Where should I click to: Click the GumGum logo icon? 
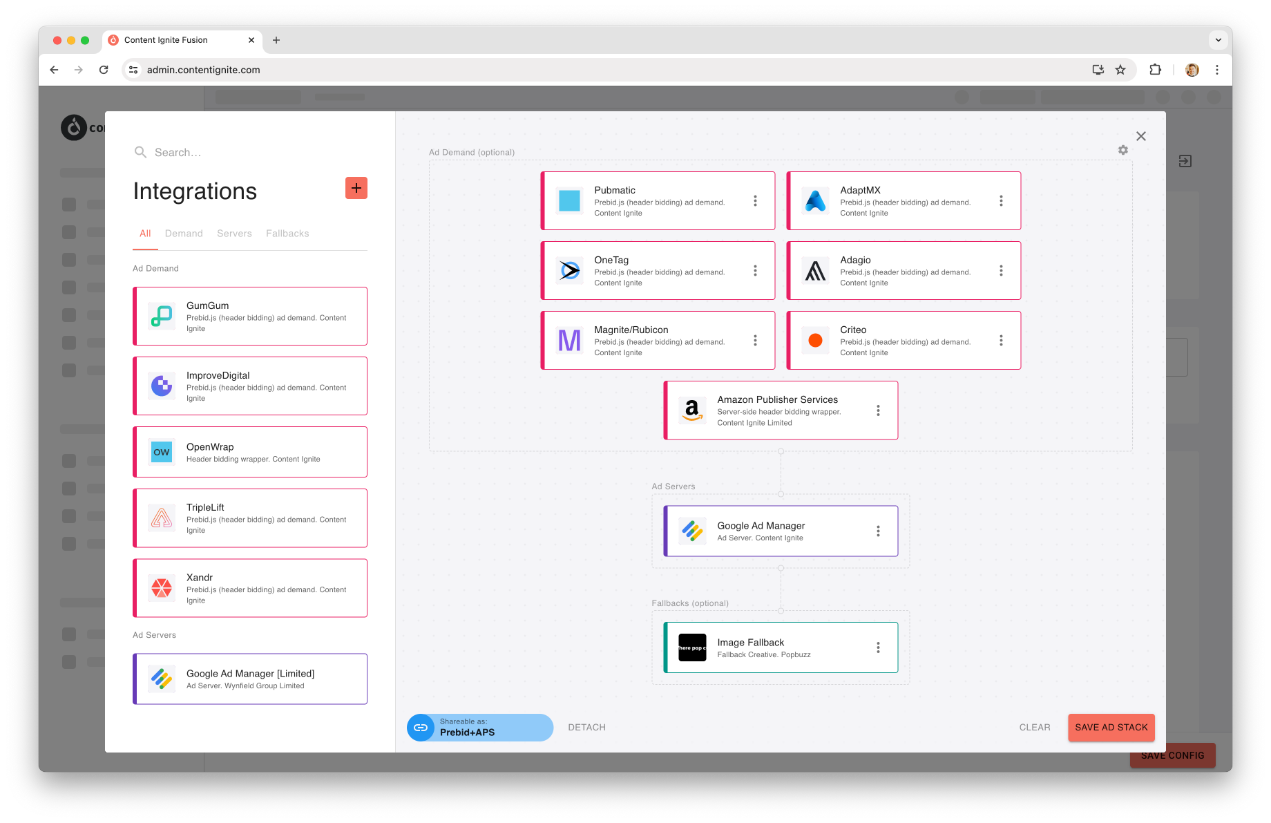coord(162,316)
